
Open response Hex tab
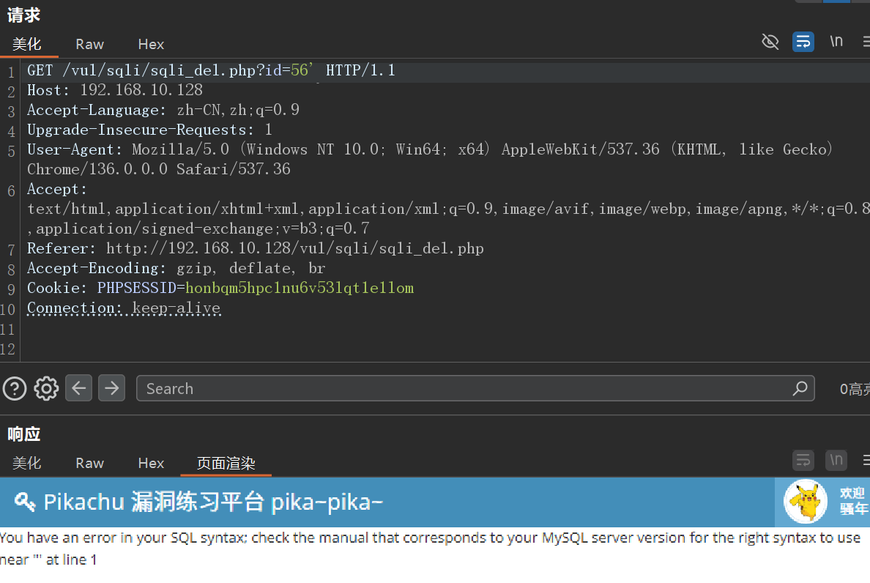coord(151,464)
